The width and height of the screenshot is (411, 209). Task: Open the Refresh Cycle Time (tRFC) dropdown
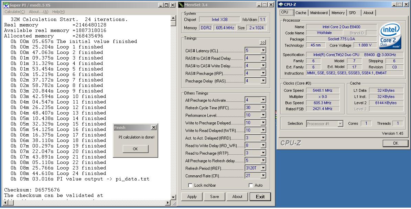click(263, 108)
